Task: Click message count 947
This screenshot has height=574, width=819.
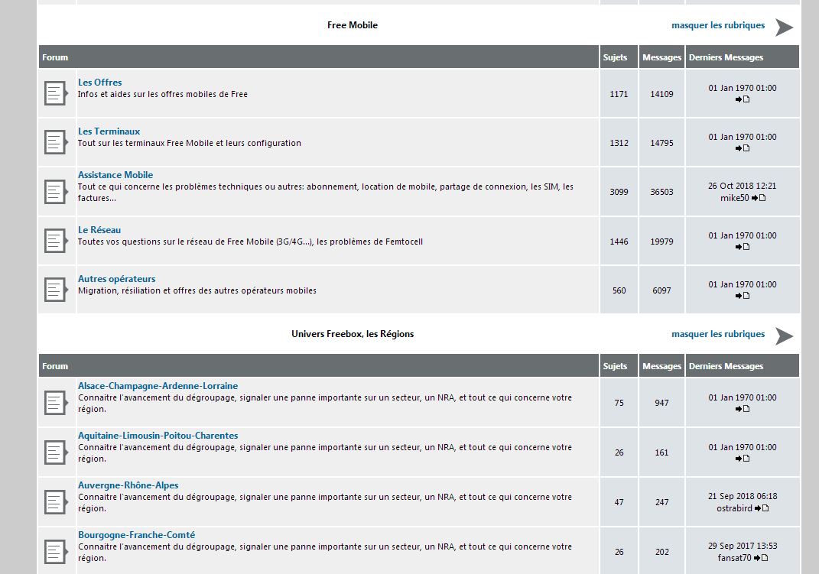Action: 661,403
